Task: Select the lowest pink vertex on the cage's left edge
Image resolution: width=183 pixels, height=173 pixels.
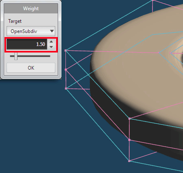Action: [x=66, y=89]
